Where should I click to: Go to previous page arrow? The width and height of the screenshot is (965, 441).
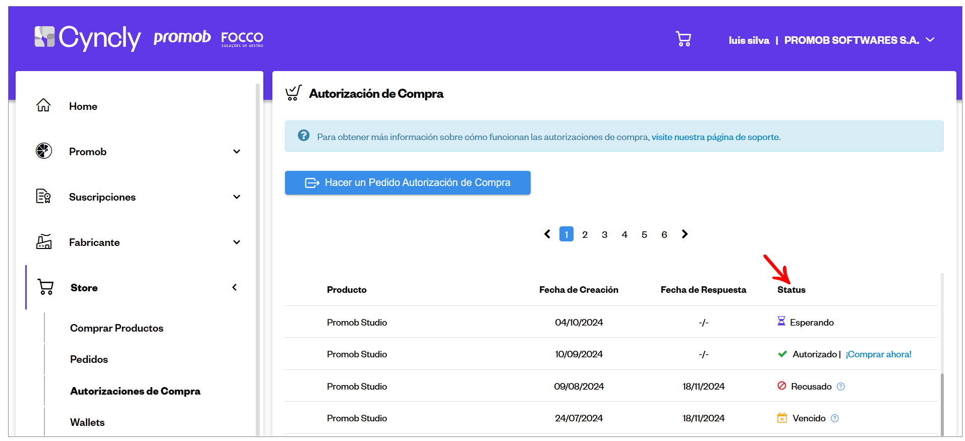click(547, 234)
